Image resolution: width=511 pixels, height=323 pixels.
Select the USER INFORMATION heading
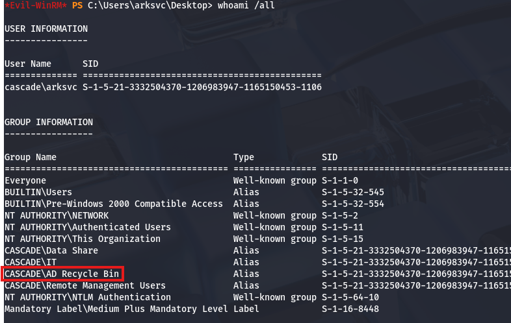pos(46,29)
